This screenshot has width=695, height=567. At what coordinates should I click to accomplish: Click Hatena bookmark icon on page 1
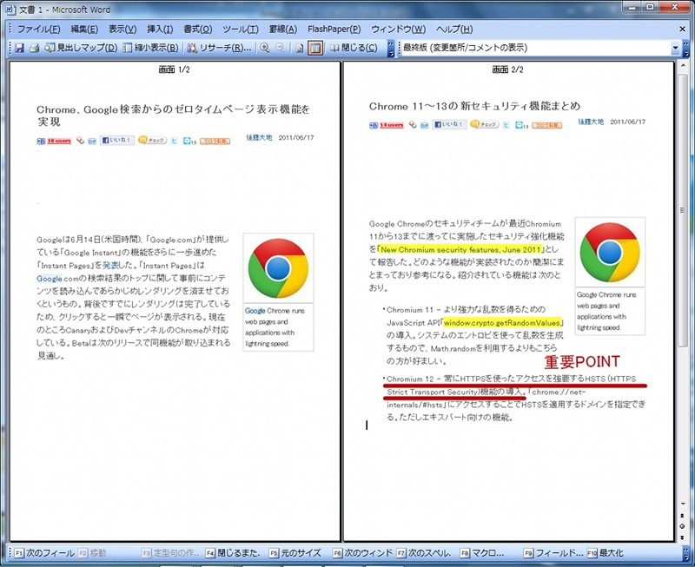[41, 142]
